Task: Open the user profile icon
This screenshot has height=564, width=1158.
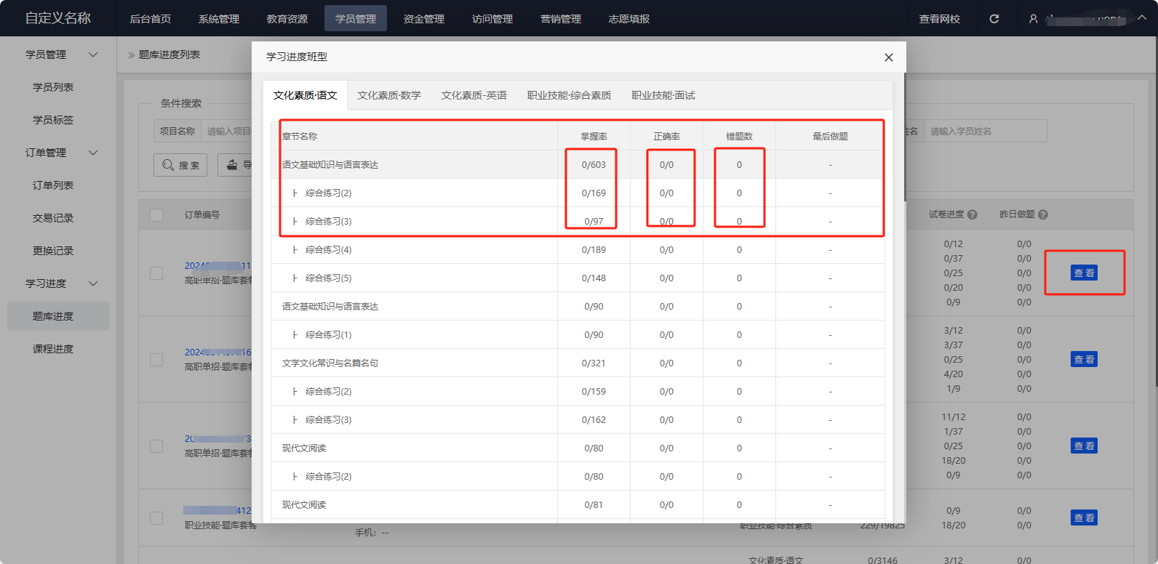Action: 1033,19
